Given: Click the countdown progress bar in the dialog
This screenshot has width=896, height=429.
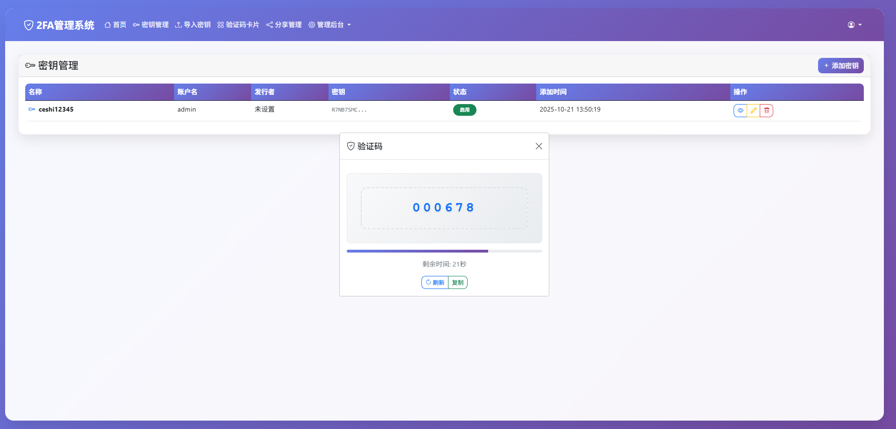Looking at the screenshot, I should [x=444, y=251].
